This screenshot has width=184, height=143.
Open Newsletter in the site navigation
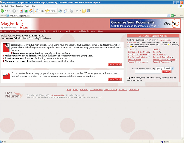(44, 31)
